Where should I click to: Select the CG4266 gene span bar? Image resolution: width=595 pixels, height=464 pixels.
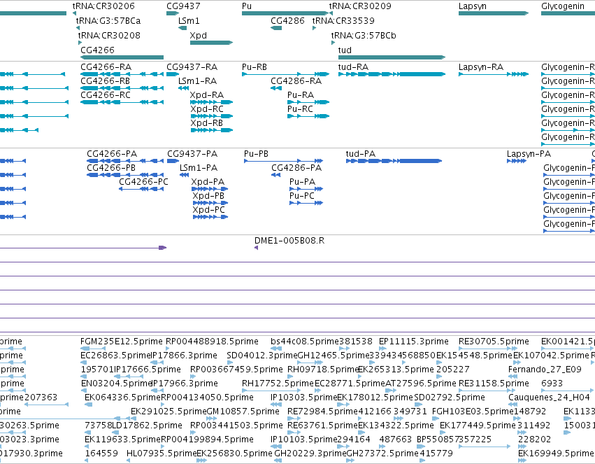pos(122,57)
